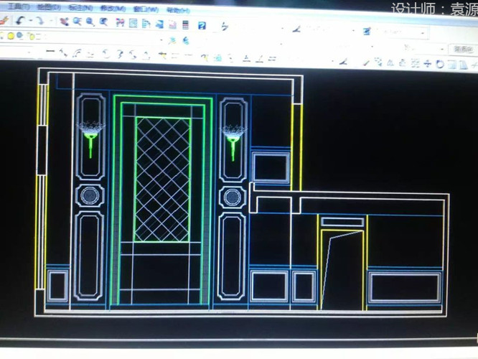This screenshot has width=478, height=359.
Task: Expand the layer list dropdown arrow
Action: coord(161,39)
